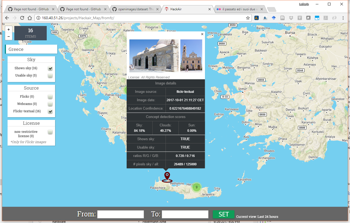Click the From date input field
This screenshot has height=223, width=350.
pyautogui.click(x=120, y=214)
